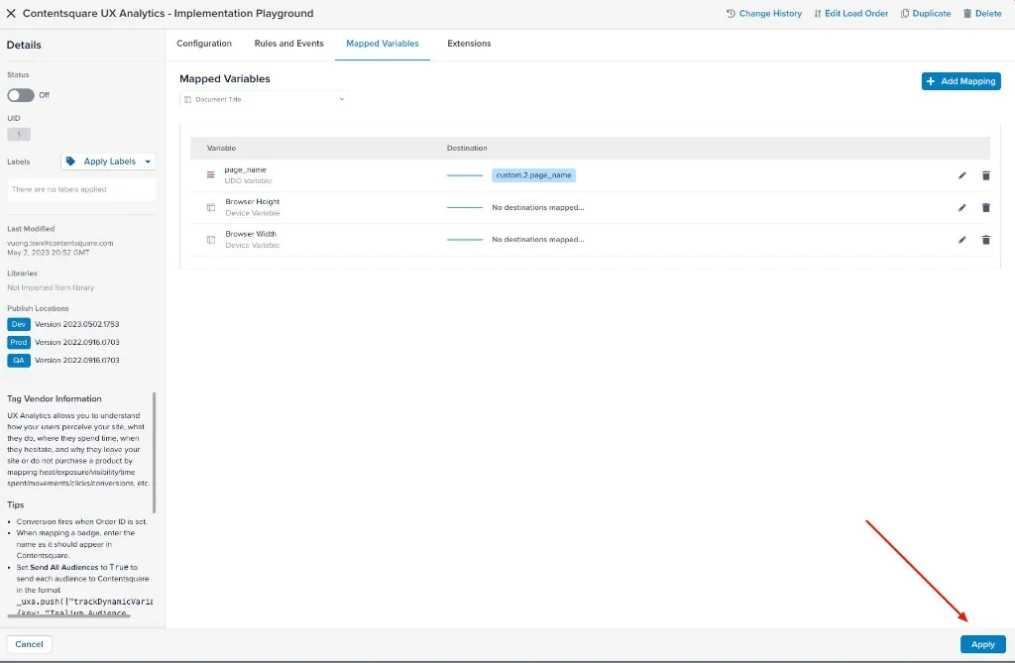1015x663 pixels.
Task: Toggle the Status switch on
Action: point(20,95)
